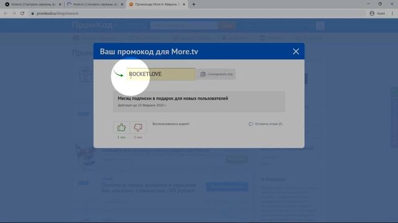The image size is (398, 223).
Task: View site lock information icon
Action: 32,14
